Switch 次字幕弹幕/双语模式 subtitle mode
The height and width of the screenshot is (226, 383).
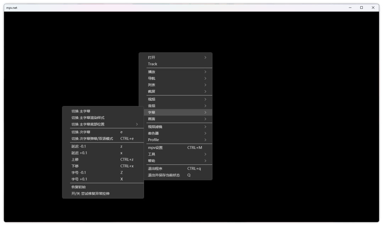(x=92, y=139)
